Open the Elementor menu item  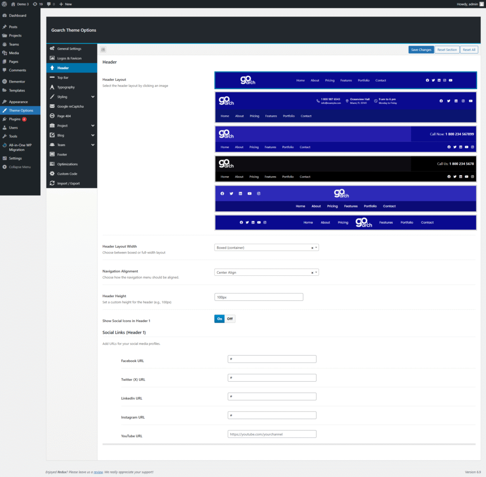[x=20, y=82]
